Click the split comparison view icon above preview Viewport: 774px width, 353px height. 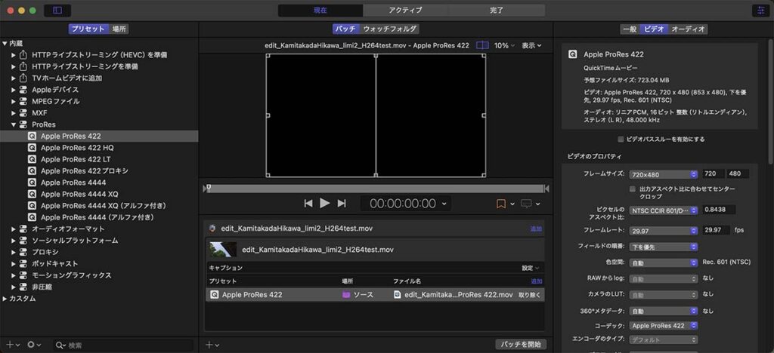coord(482,45)
